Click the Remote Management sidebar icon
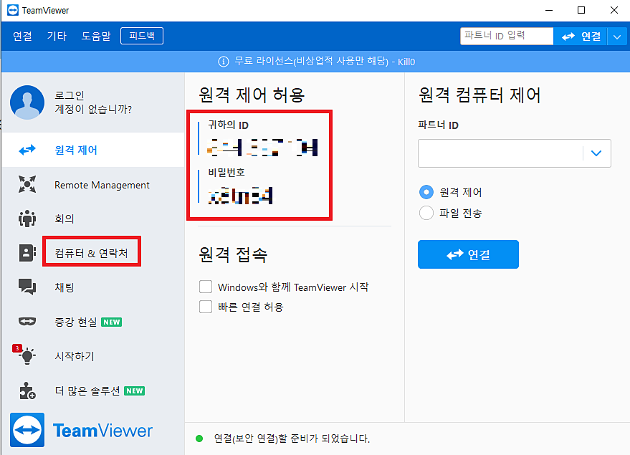This screenshot has width=630, height=455. [27, 184]
